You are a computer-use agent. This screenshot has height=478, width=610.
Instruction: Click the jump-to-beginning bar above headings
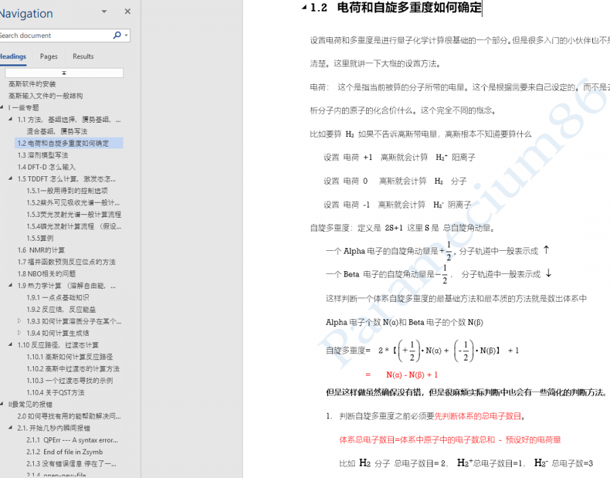click(64, 73)
